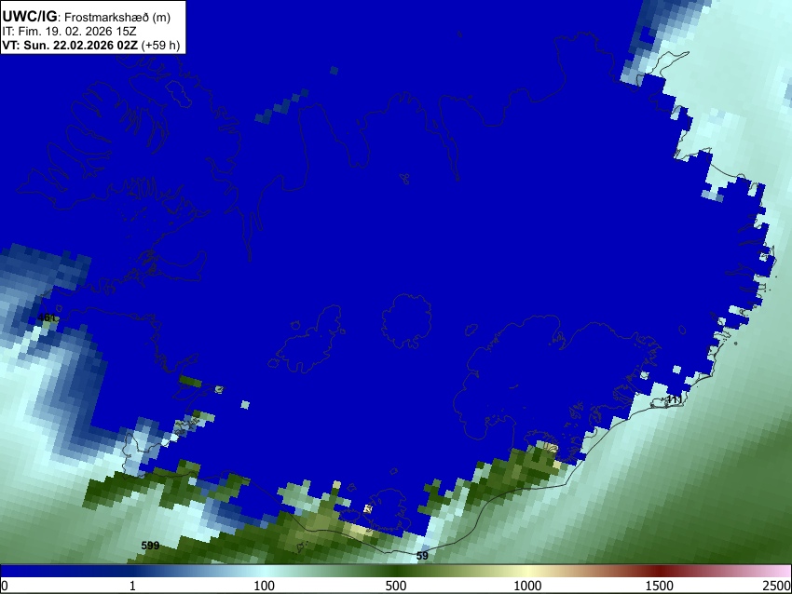Click the pale yellow section of the color bar

point(527,571)
